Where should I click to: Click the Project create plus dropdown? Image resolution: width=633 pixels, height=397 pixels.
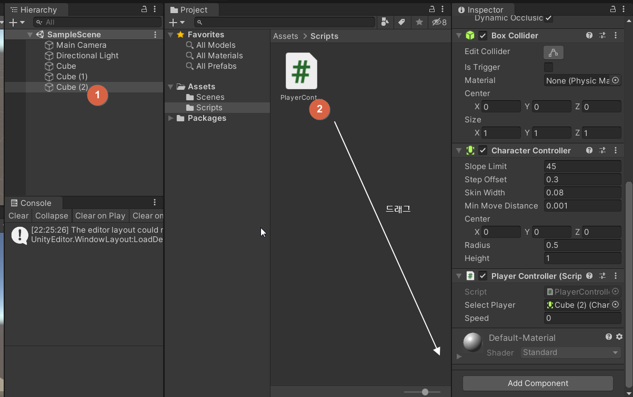click(x=177, y=22)
